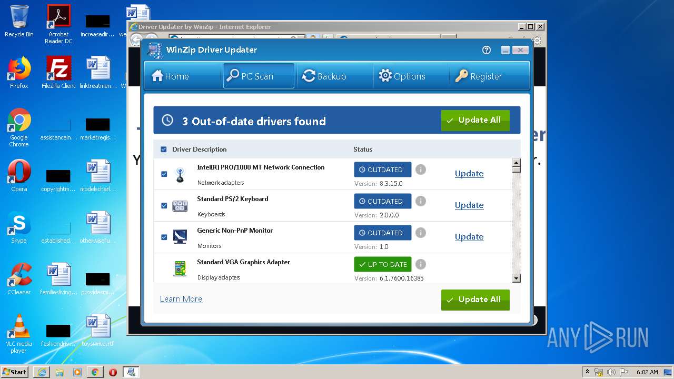Open the familiesliving Word document on desktop
674x379 pixels.
[x=58, y=279]
